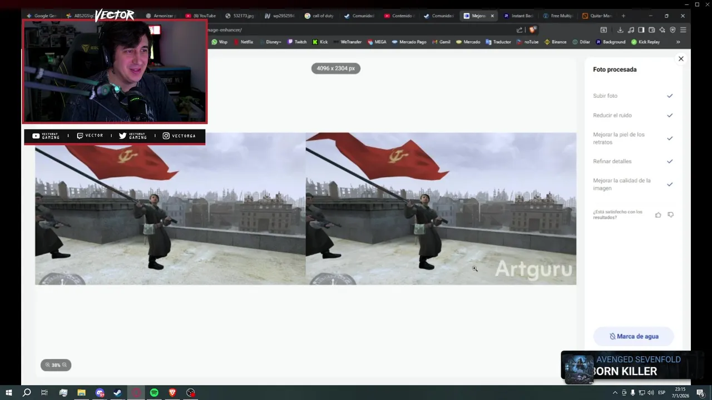The height and width of the screenshot is (400, 712).
Task: Open Steam from the taskbar
Action: [x=117, y=393]
